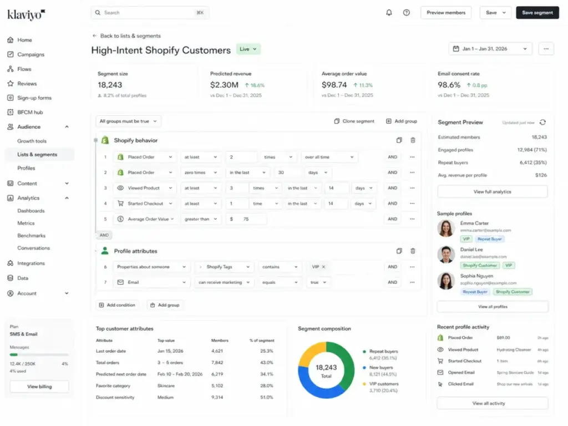Open more options for Email condition row
568x426 pixels.
point(412,282)
